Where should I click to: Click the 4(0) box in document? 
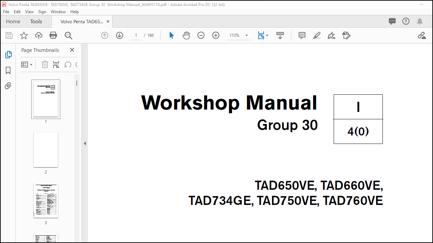pyautogui.click(x=358, y=131)
